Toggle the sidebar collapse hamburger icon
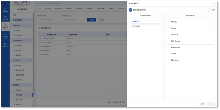The width and height of the screenshot is (220, 110). point(37,4)
